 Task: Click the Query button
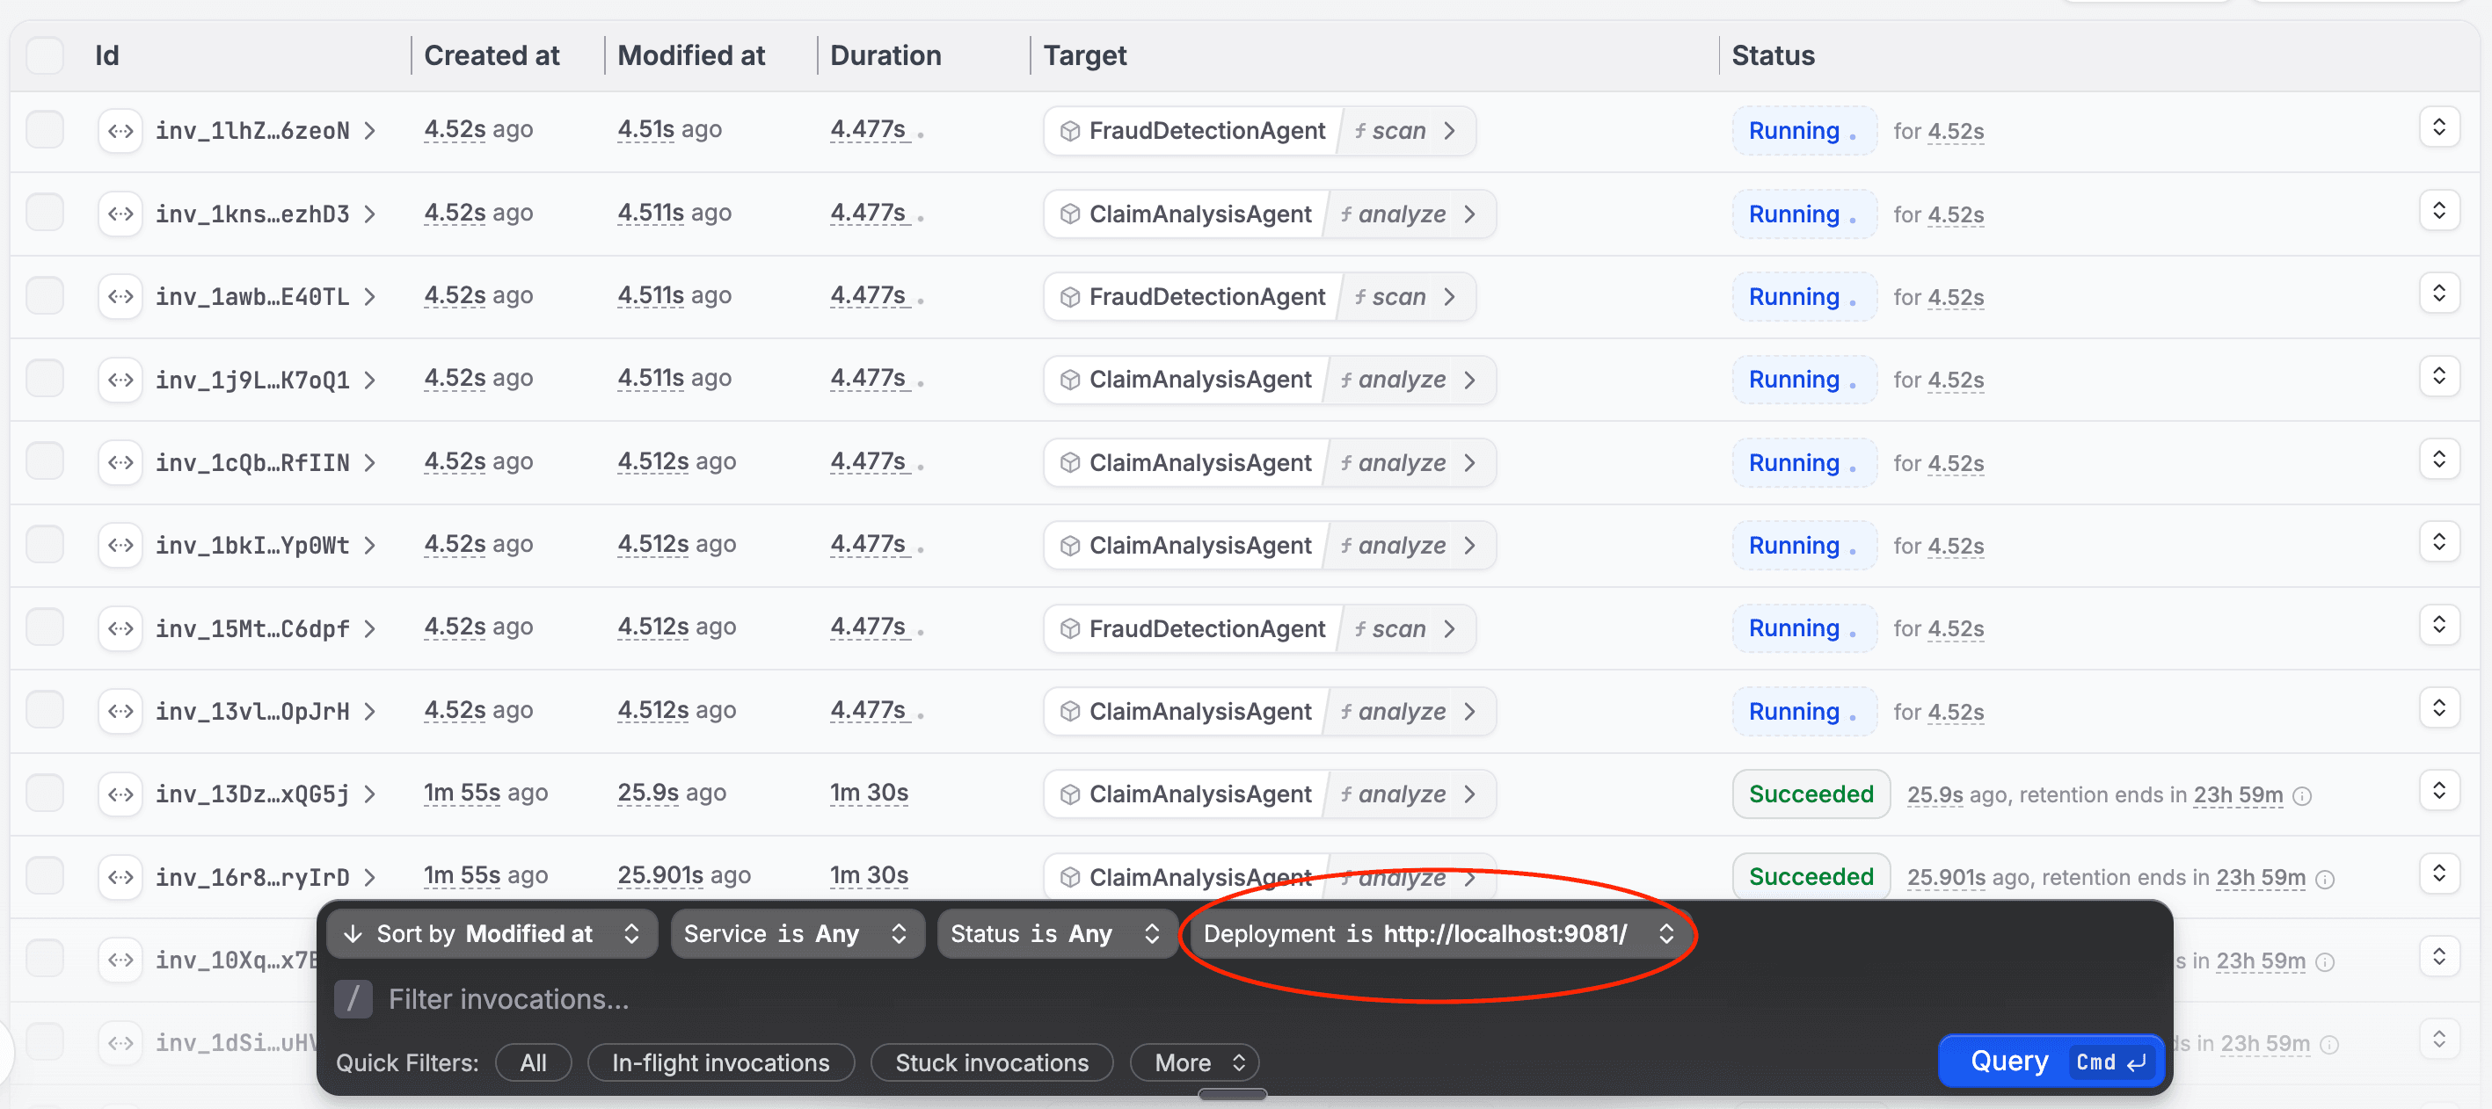(x=2051, y=1062)
